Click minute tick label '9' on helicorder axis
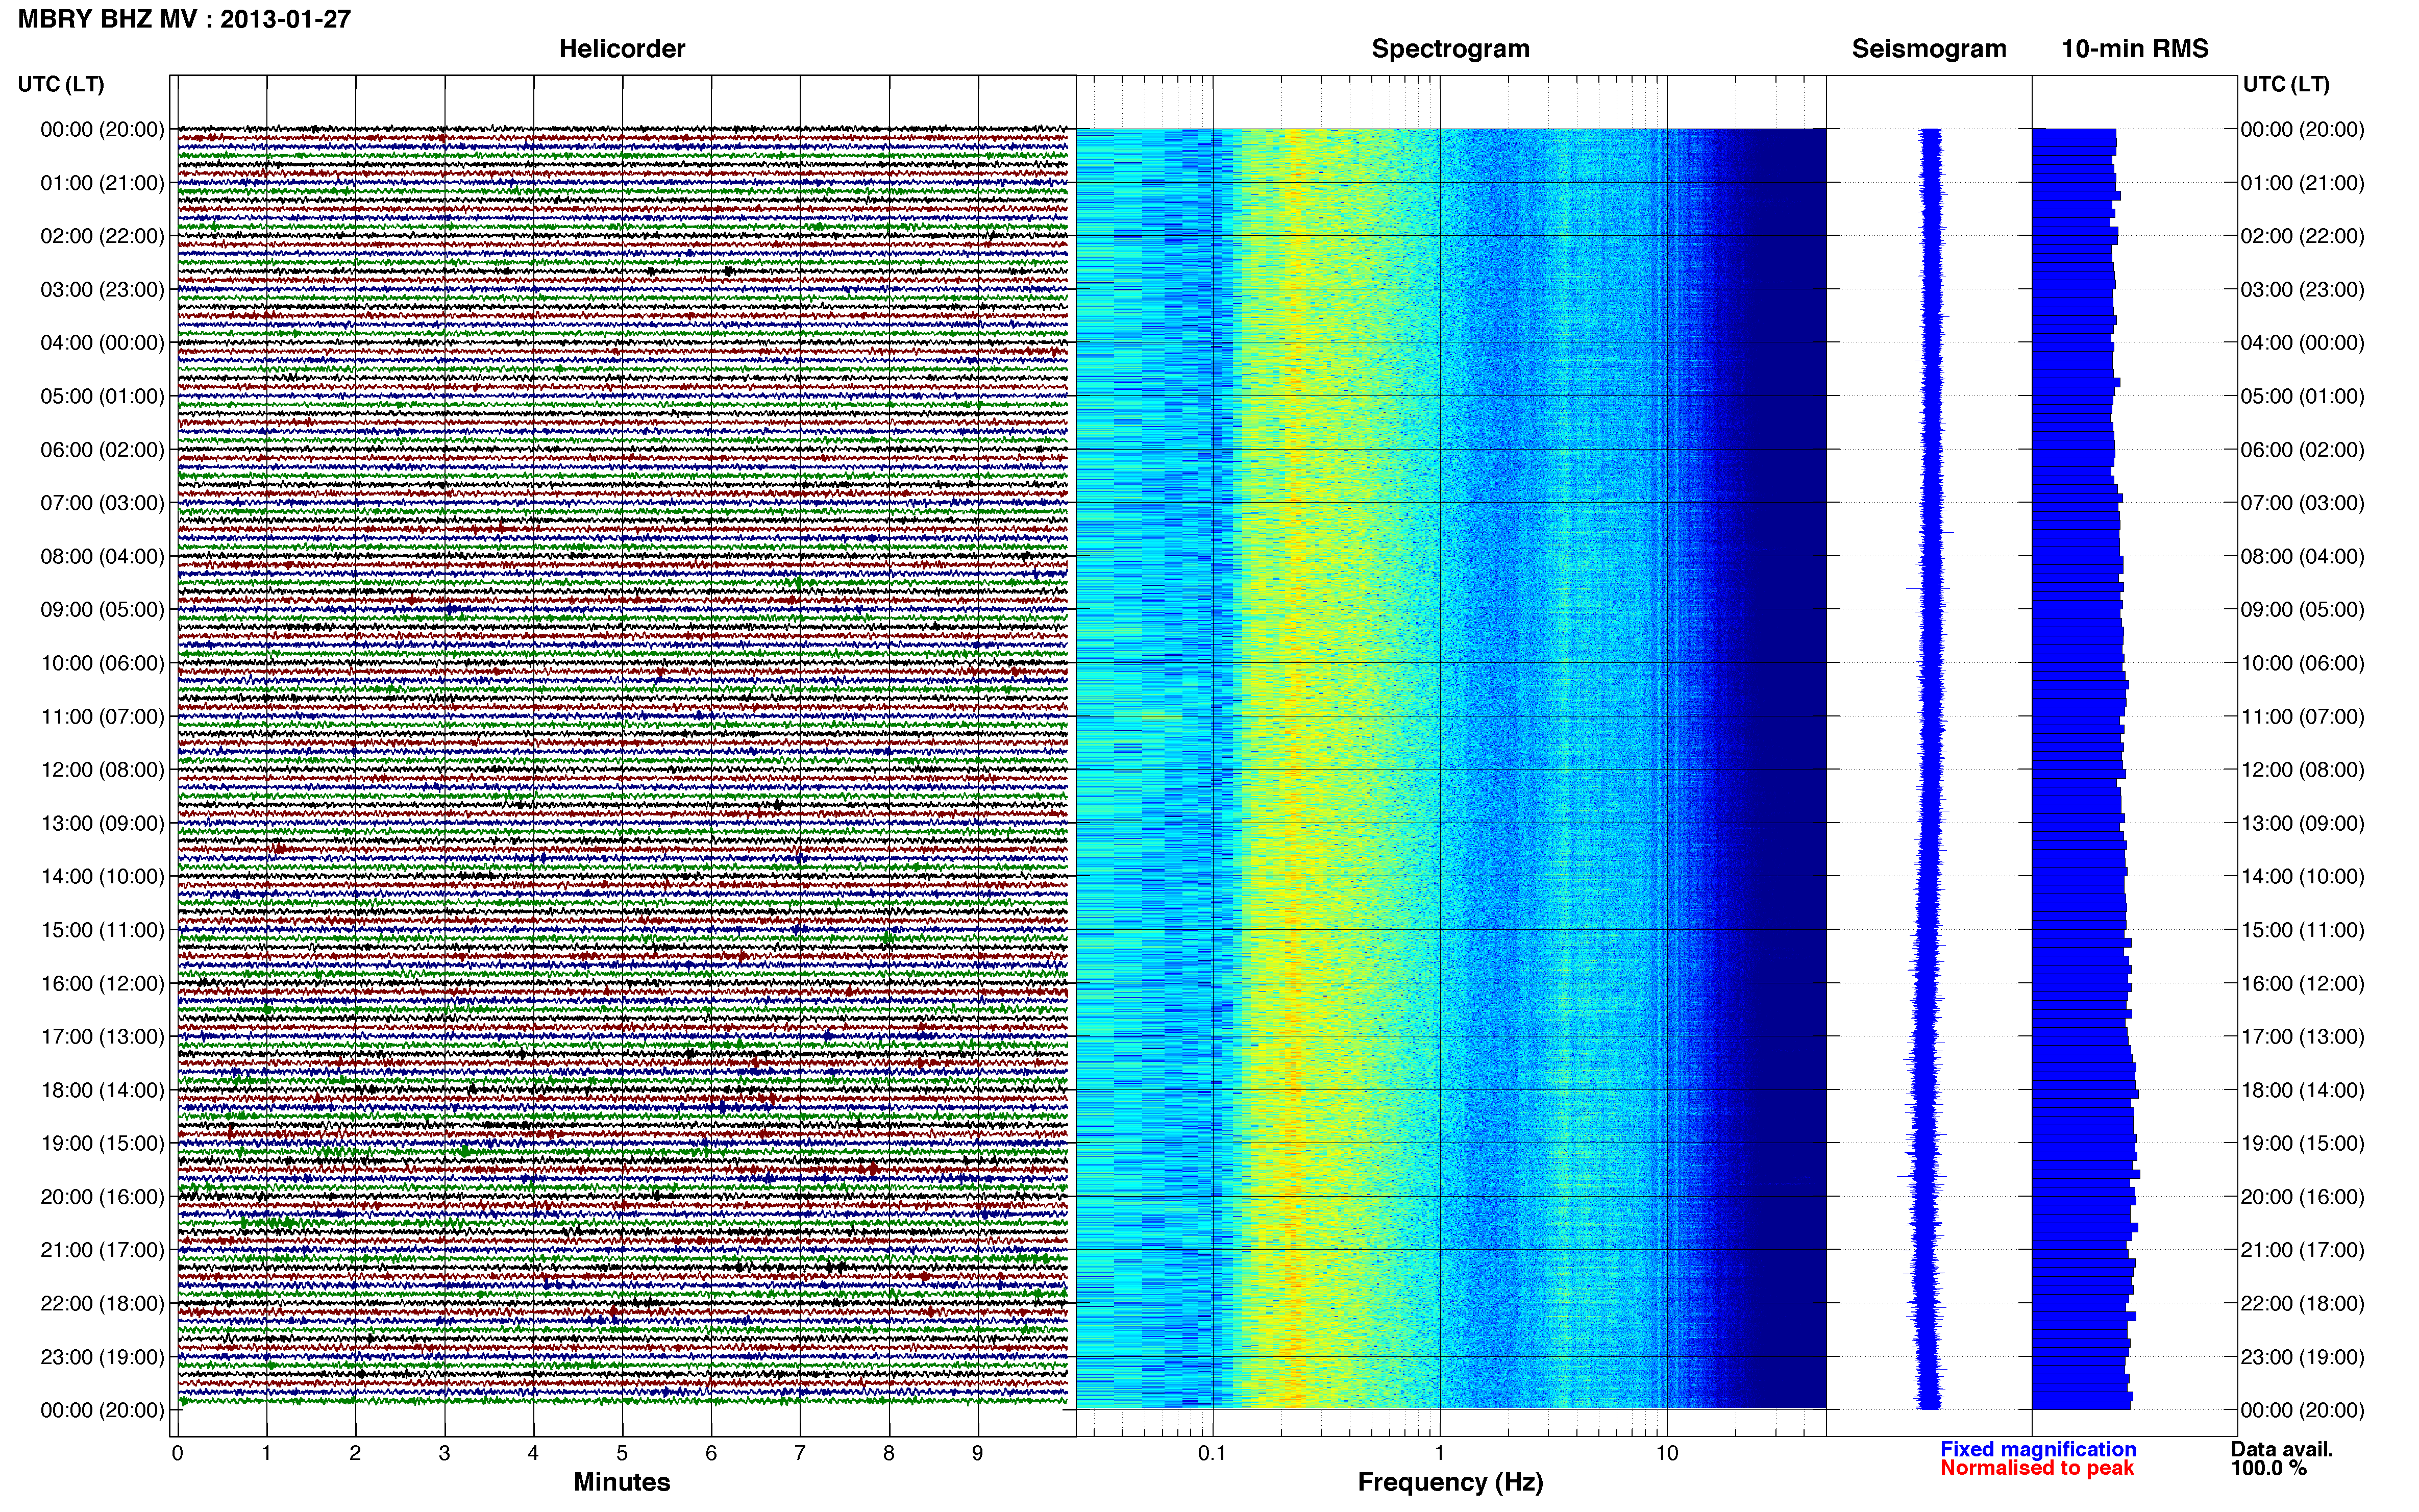 978,1454
